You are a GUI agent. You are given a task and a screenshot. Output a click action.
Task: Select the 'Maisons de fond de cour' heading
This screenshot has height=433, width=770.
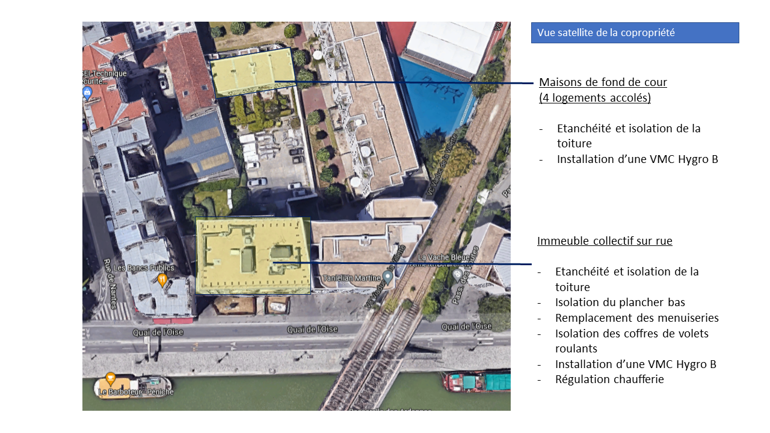(603, 82)
